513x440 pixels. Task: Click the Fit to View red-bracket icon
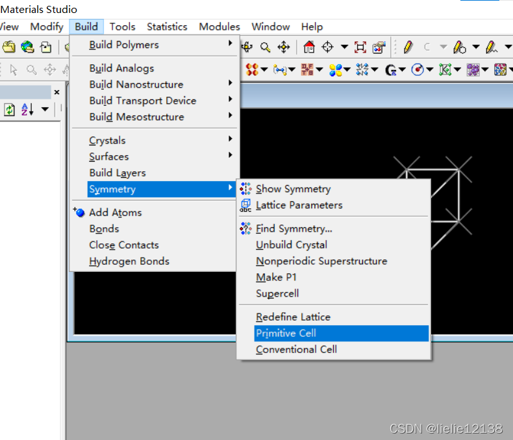click(x=360, y=47)
